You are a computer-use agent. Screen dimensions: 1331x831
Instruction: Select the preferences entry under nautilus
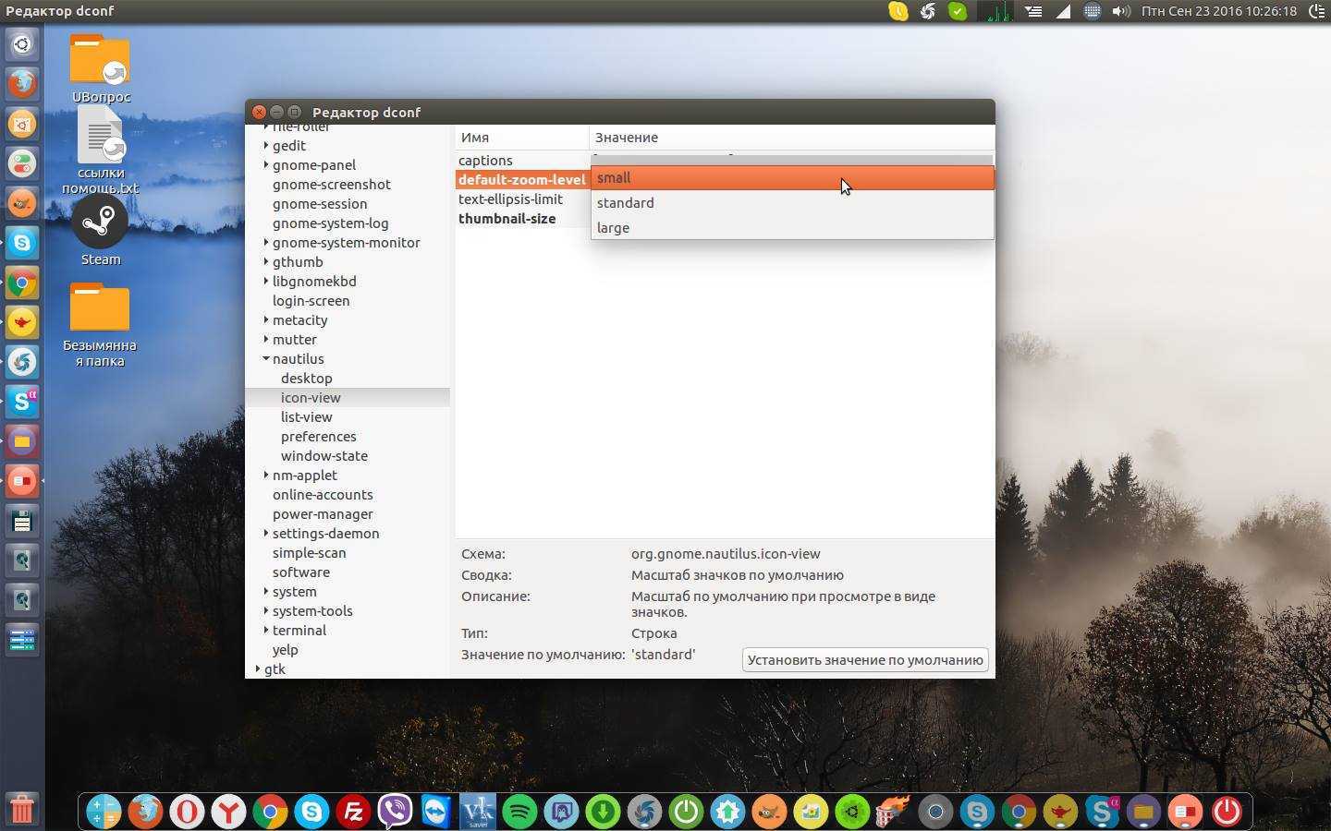coord(318,437)
